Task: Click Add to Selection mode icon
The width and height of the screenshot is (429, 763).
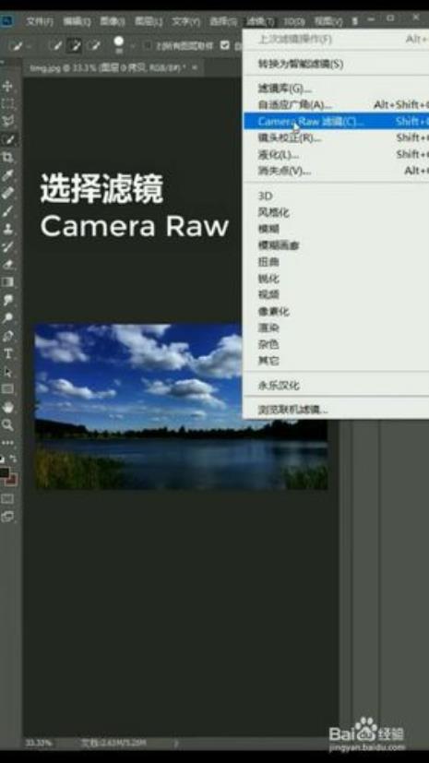Action: (75, 46)
